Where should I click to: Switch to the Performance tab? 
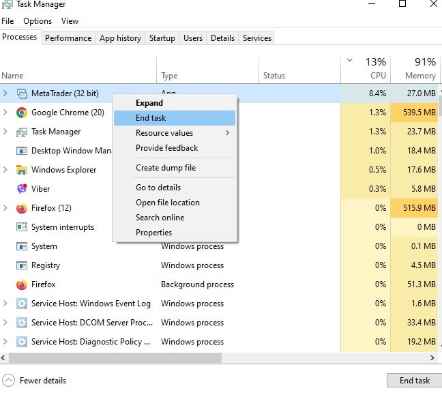pyautogui.click(x=68, y=38)
